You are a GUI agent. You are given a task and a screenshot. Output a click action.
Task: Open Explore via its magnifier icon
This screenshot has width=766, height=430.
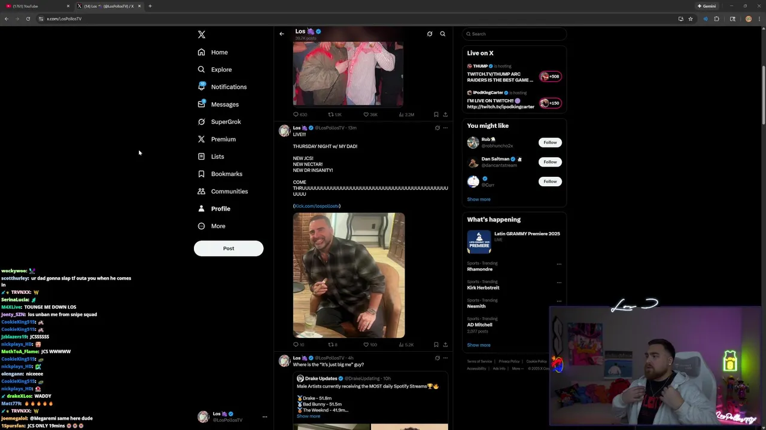[202, 69]
